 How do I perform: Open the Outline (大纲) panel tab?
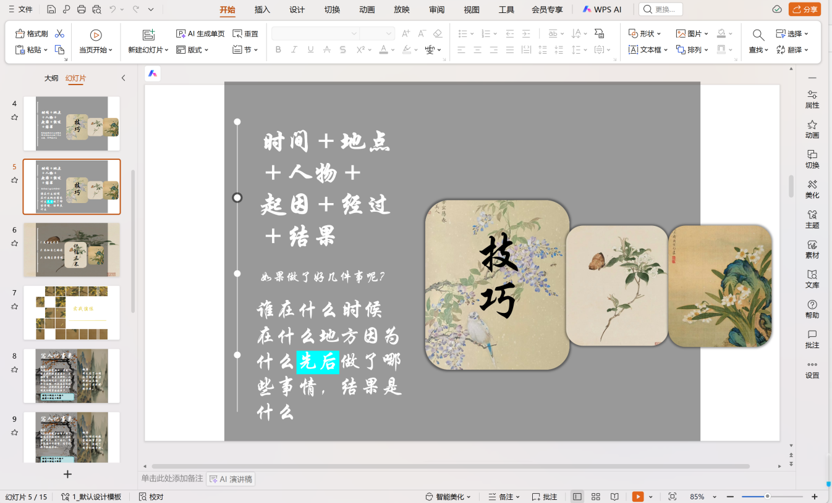(x=51, y=78)
